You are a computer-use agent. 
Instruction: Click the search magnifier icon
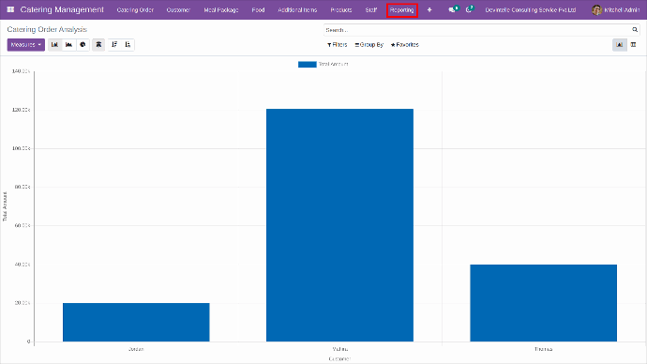635,30
